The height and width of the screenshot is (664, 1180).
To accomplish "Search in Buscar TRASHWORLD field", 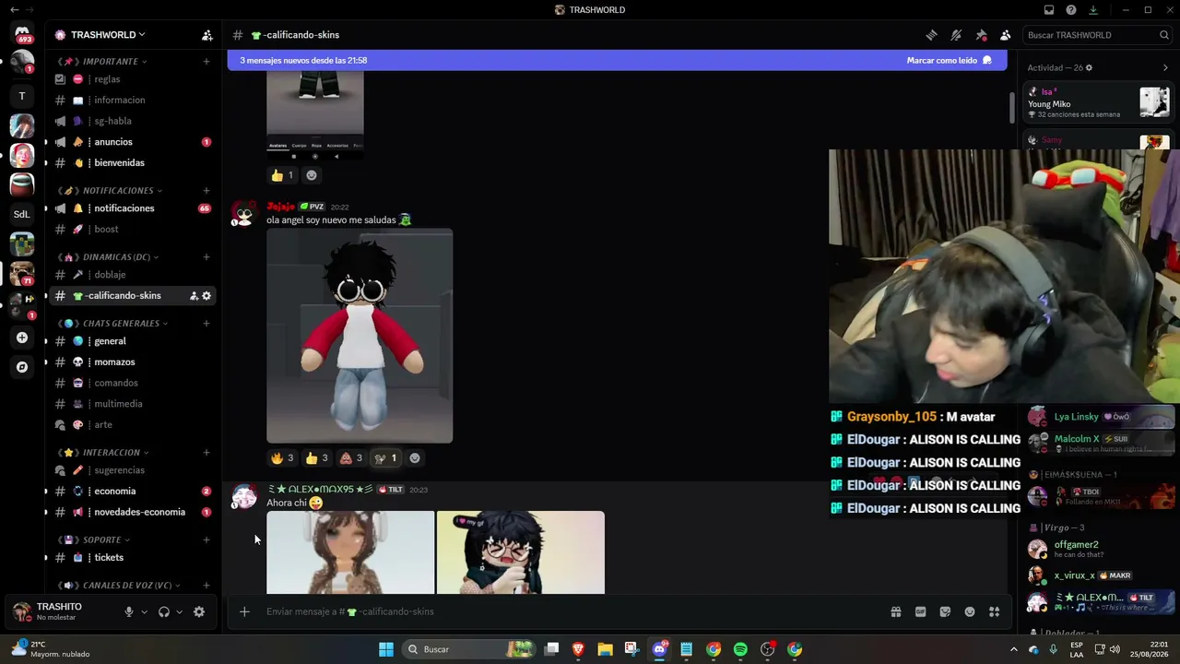I will click(x=1096, y=35).
